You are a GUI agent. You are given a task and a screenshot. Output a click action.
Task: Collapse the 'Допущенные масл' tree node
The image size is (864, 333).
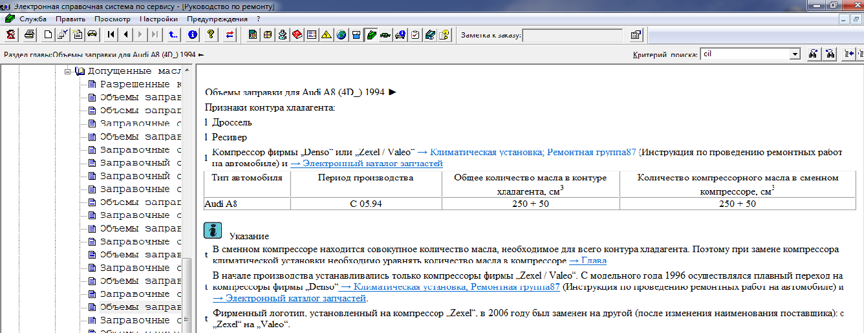tap(67, 71)
